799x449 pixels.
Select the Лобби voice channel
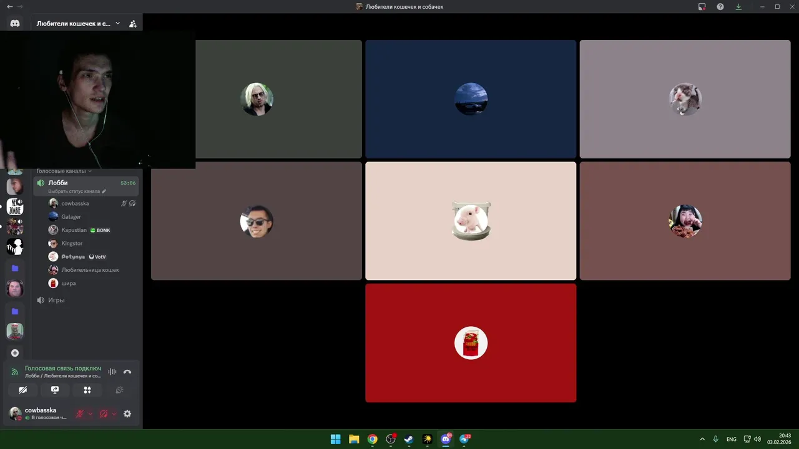86,186
